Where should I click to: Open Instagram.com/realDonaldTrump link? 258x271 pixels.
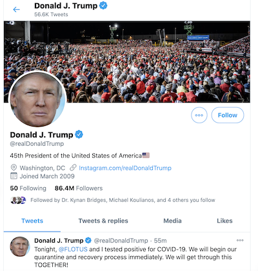pos(125,168)
